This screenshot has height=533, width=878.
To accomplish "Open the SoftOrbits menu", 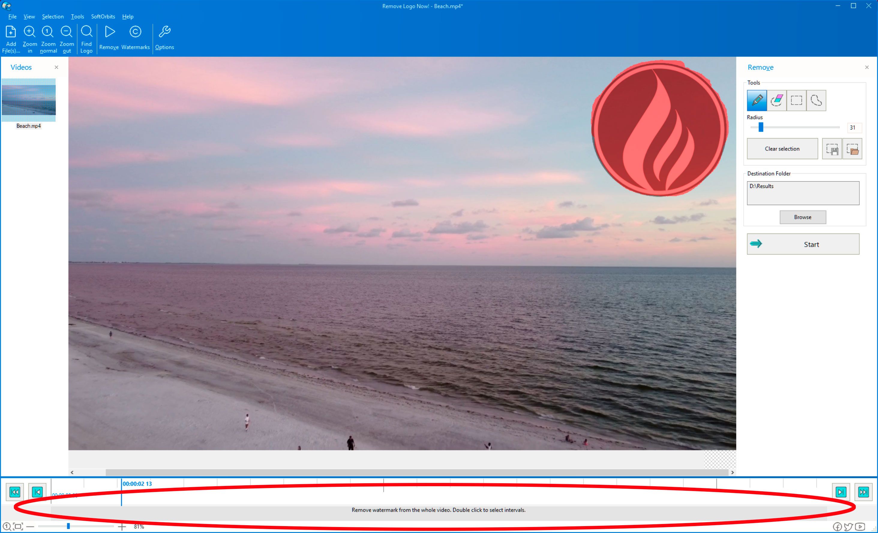I will click(102, 16).
